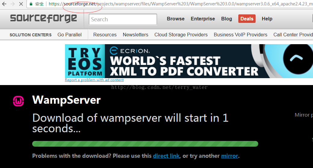
Task: Select the Solution Centers label
Action: click(x=30, y=35)
